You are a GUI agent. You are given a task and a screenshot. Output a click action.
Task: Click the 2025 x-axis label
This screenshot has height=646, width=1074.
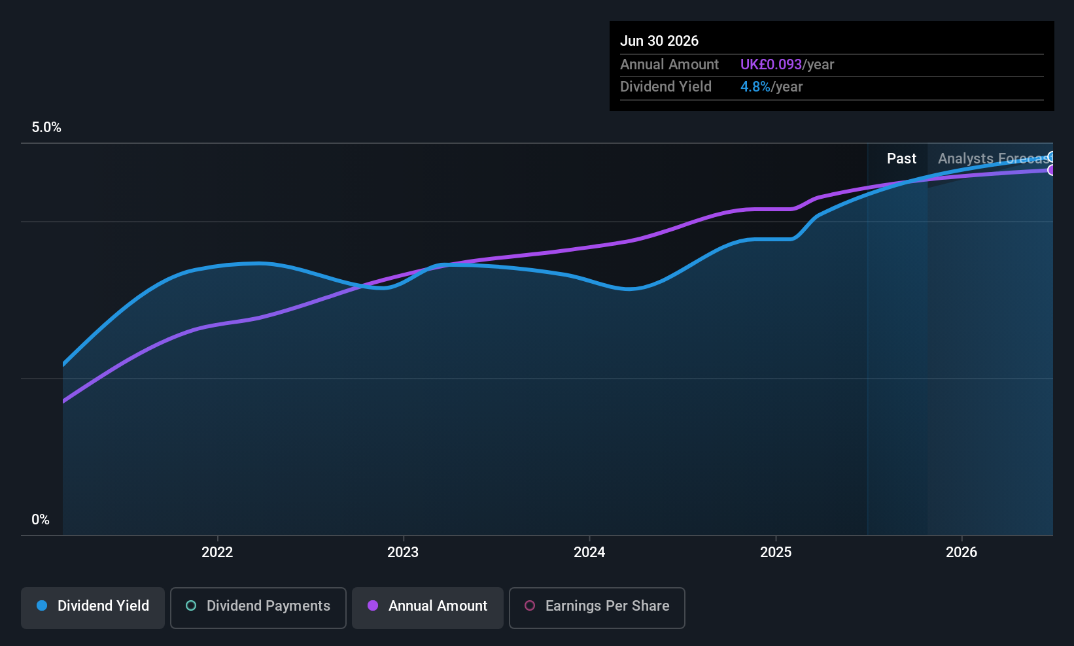[776, 552]
